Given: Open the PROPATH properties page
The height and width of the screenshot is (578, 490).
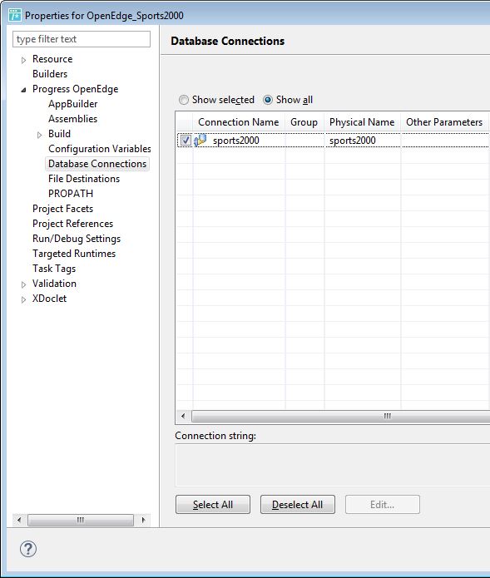Looking at the screenshot, I should coord(71,194).
